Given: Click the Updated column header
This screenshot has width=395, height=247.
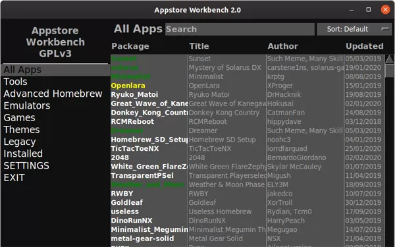Looking at the screenshot, I should click(x=365, y=46).
